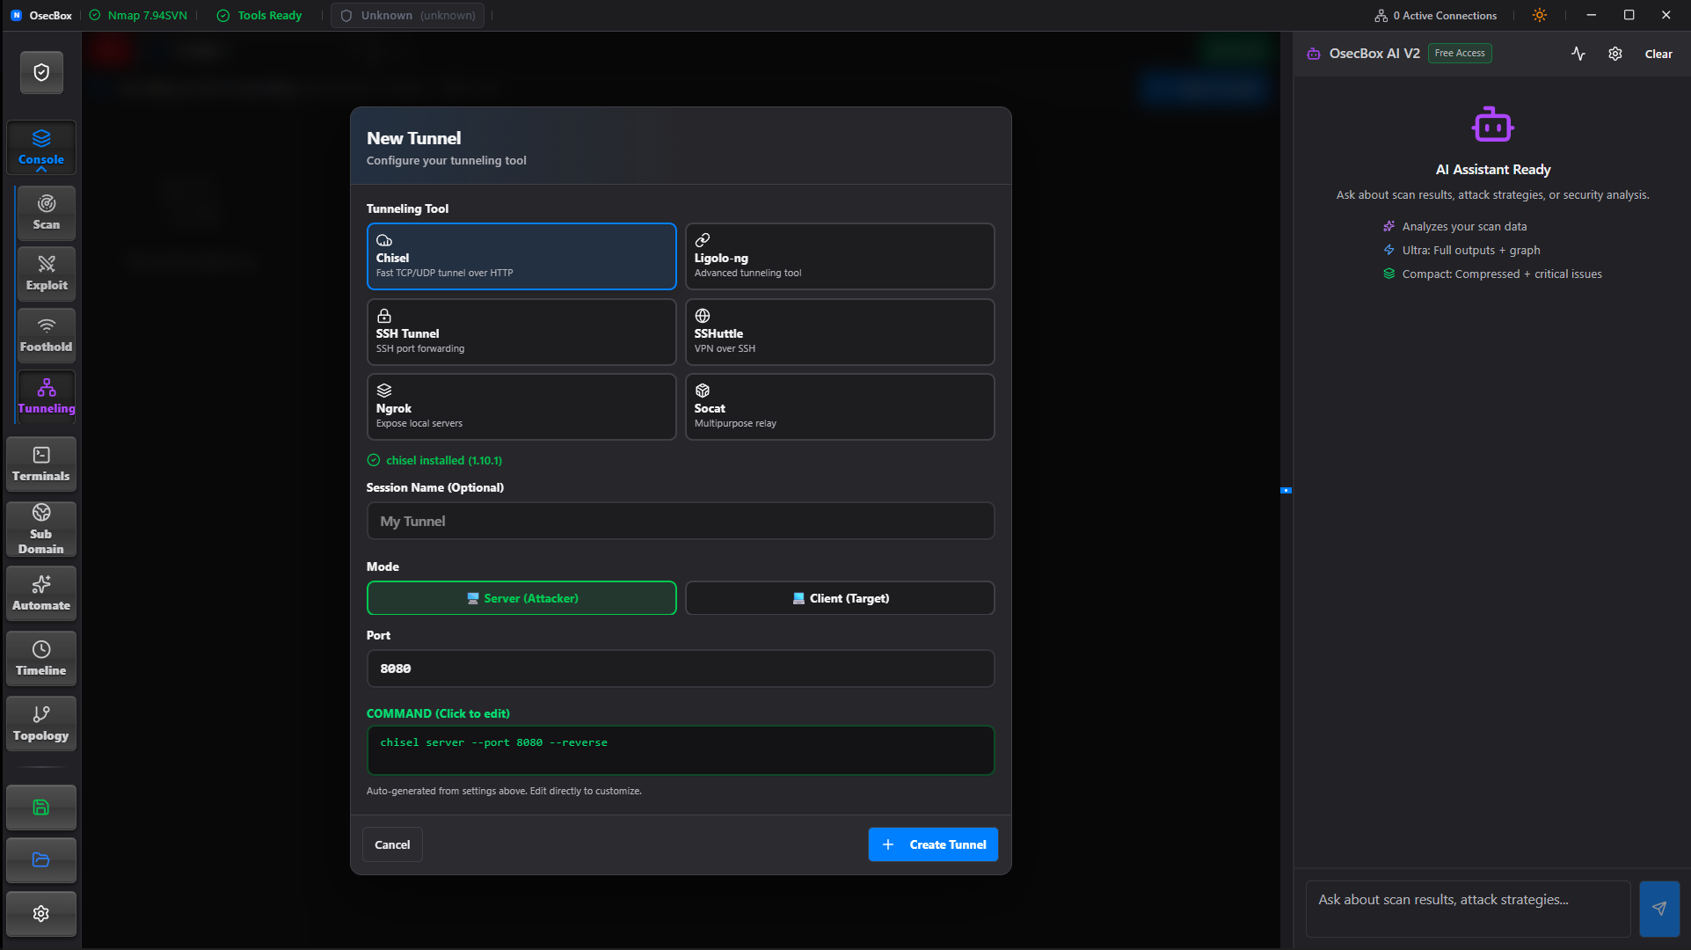Click 'Ultra: Full outputs + graph' text
This screenshot has width=1691, height=950.
[1471, 251]
